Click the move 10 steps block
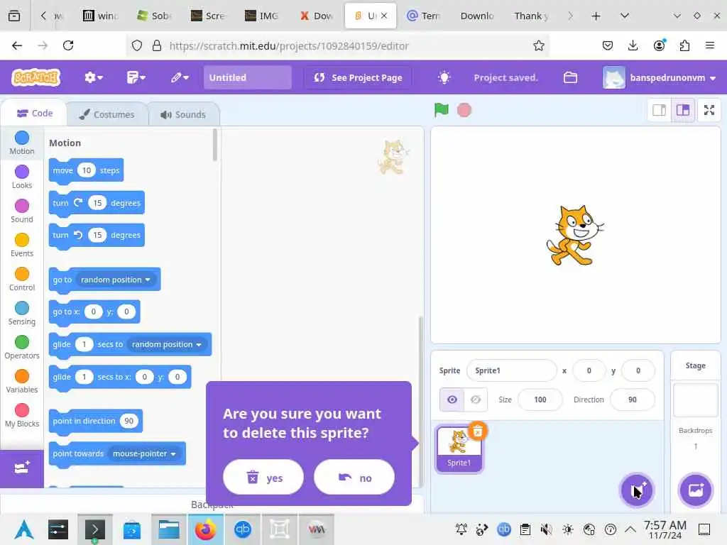The height and width of the screenshot is (545, 727). coord(86,170)
